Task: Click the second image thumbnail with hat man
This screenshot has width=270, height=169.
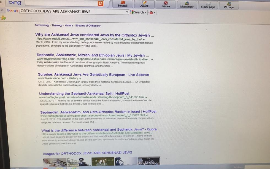Action: click(79, 162)
